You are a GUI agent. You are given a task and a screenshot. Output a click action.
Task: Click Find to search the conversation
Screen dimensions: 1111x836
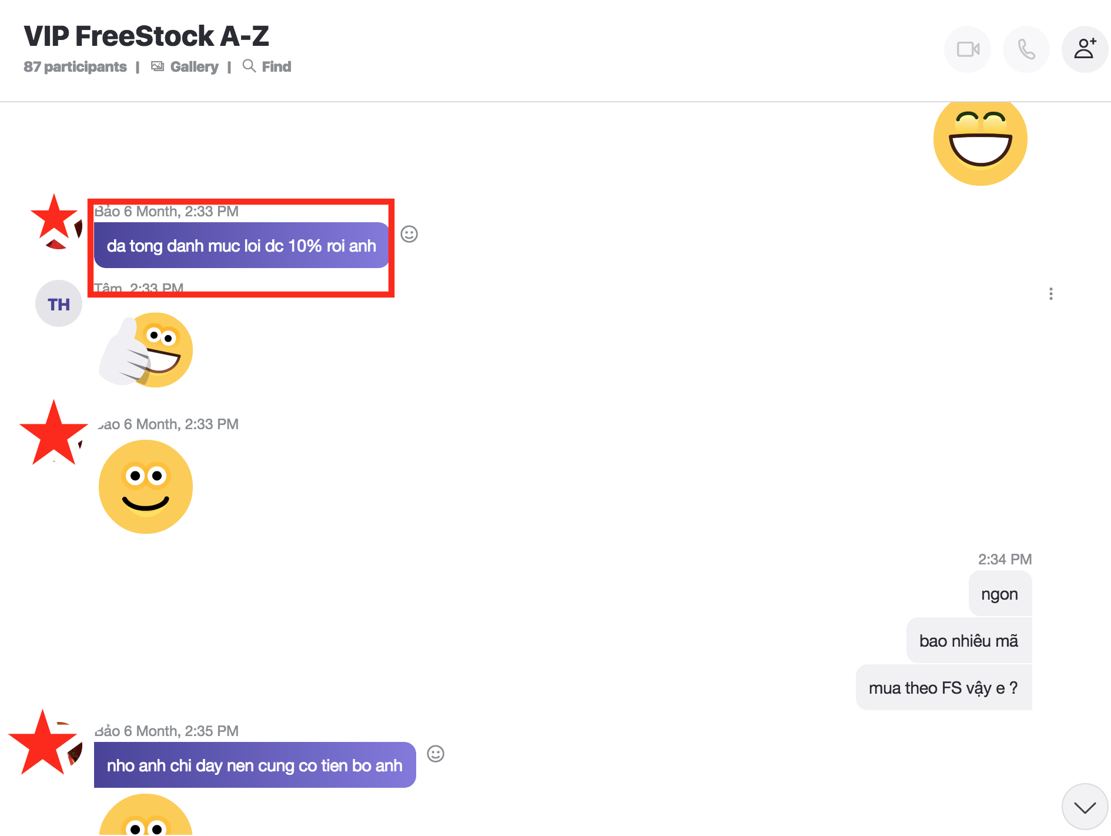[x=267, y=67]
